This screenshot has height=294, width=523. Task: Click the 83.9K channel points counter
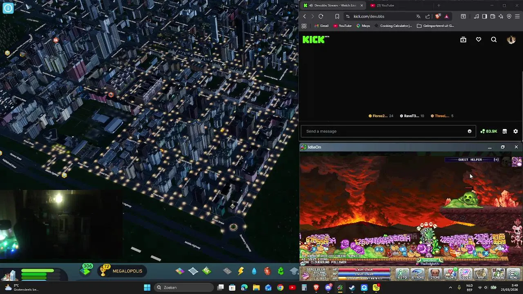489,131
